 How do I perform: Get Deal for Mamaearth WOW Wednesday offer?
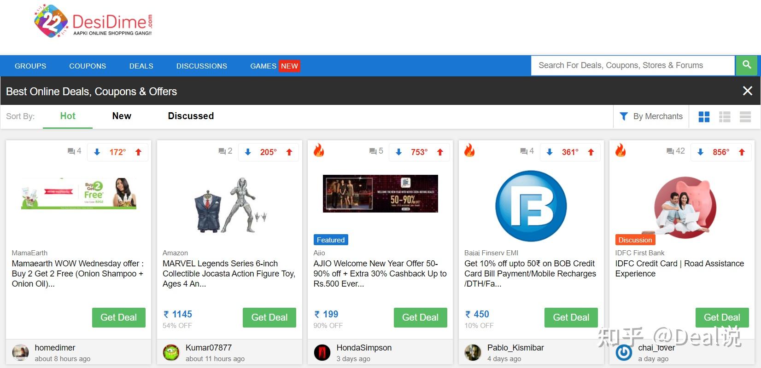coord(119,317)
